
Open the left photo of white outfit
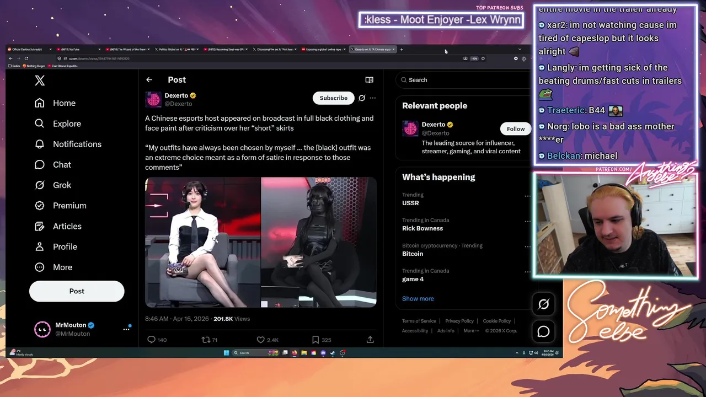point(202,242)
